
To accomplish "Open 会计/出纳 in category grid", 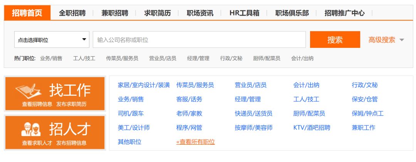I will click(307, 85).
